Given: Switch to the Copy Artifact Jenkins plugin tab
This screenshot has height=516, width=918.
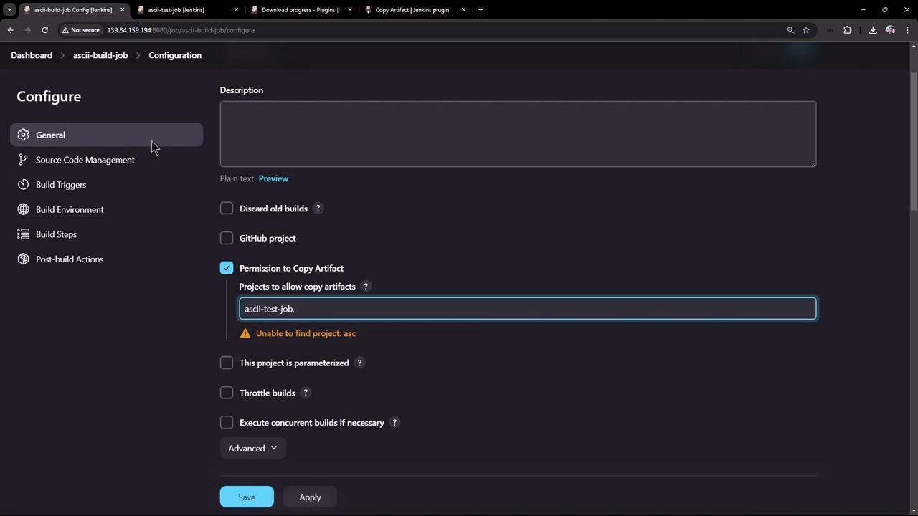Looking at the screenshot, I should click(x=415, y=10).
